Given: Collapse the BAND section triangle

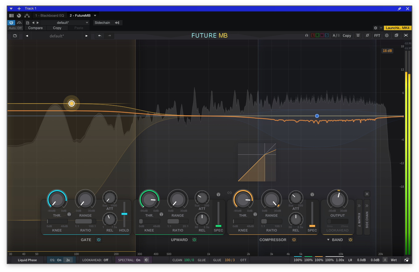Looking at the screenshot, I should click(328, 240).
